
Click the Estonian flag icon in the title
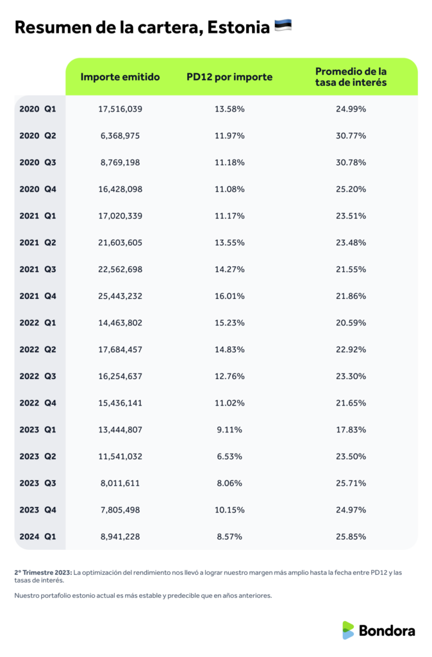(x=283, y=26)
